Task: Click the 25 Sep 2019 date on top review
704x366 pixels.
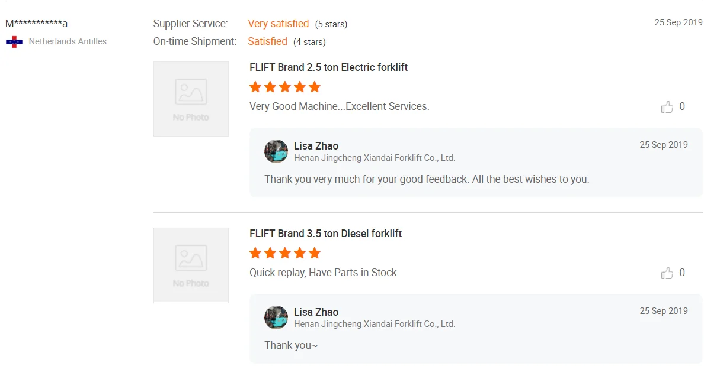Action: [x=677, y=22]
